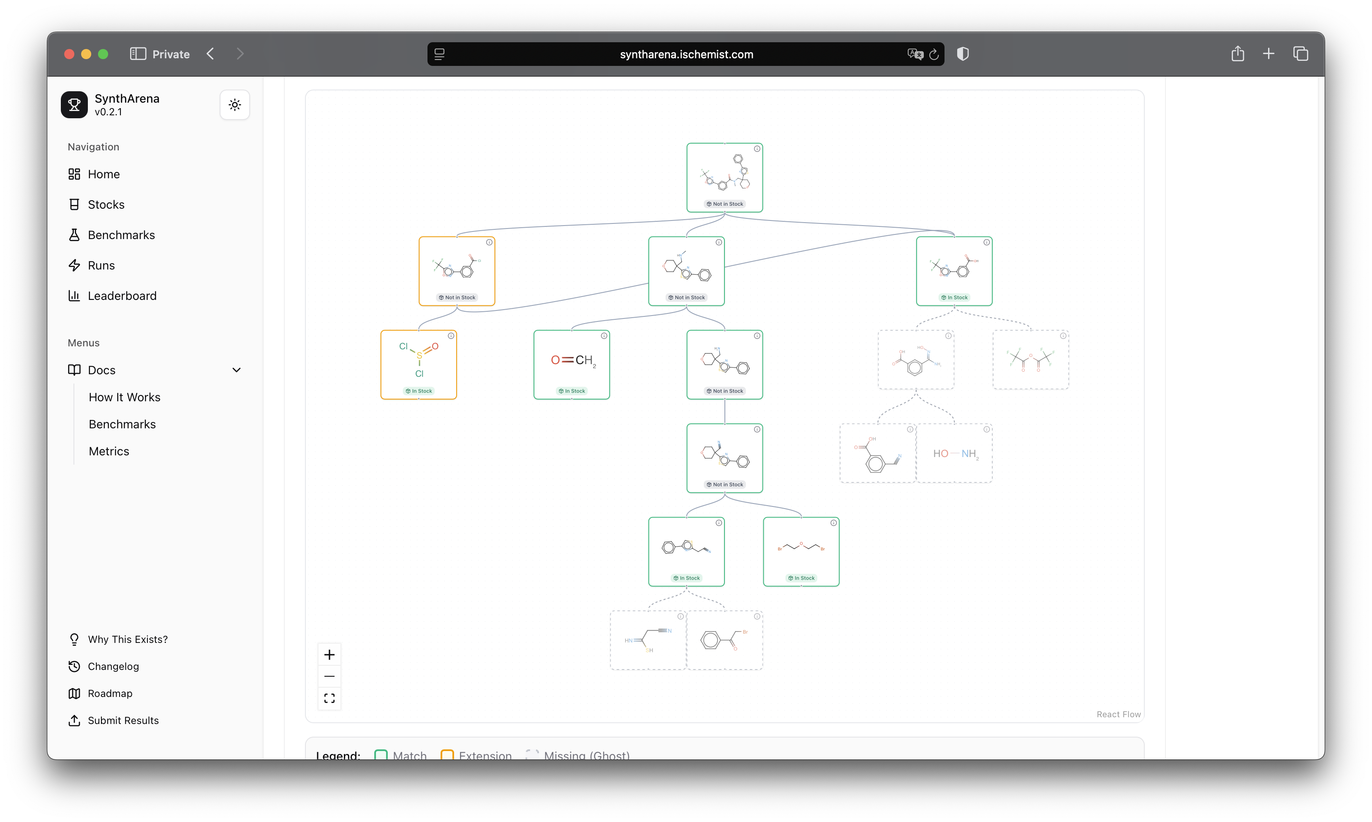Open info icon on the formaldehyde node
This screenshot has height=822, width=1372.
tap(604, 336)
